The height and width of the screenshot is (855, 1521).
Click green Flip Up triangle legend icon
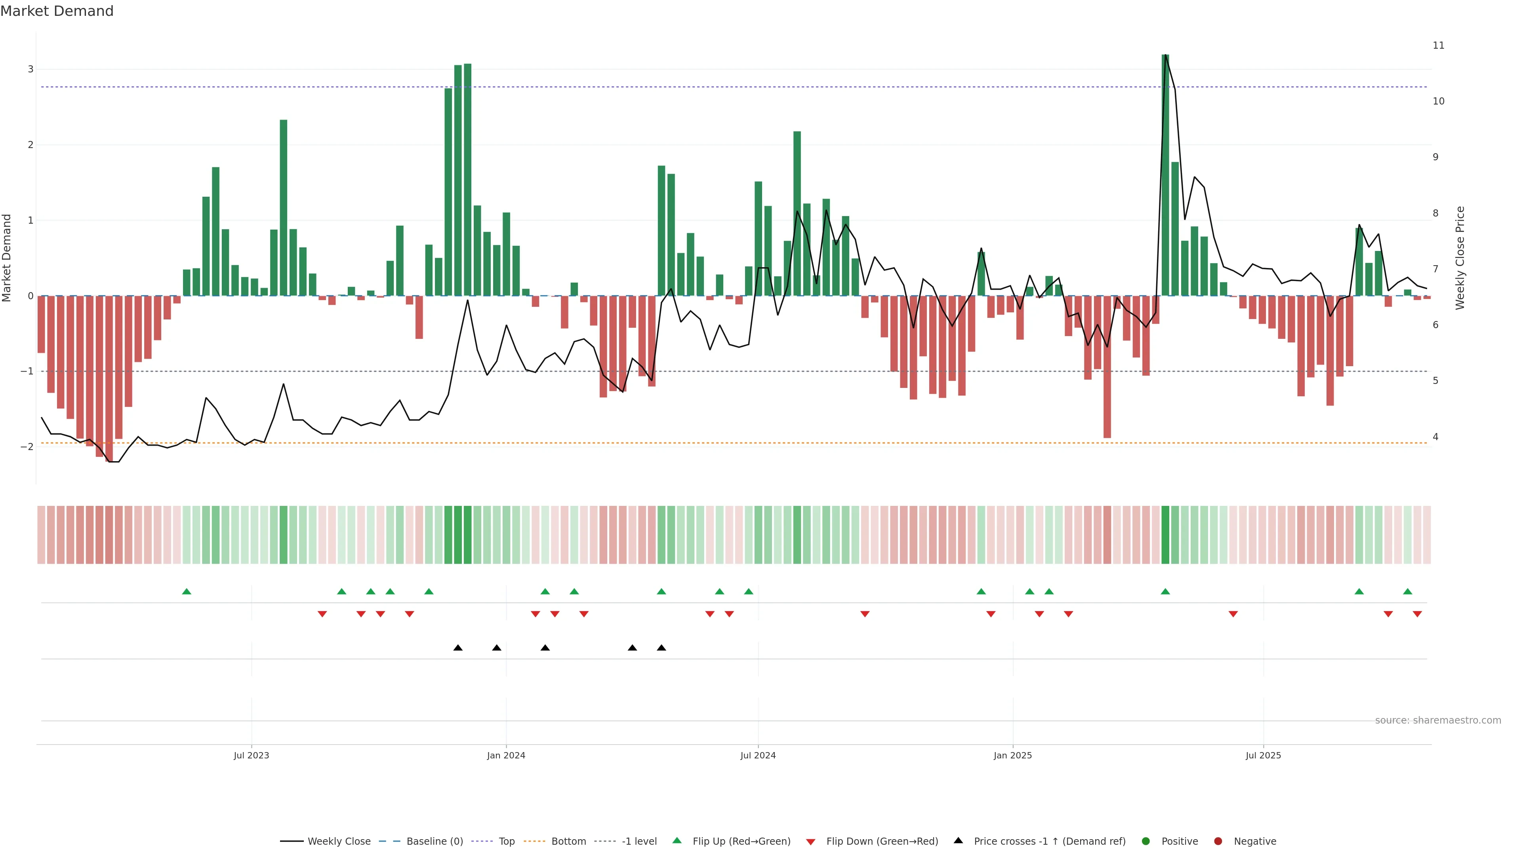[677, 840]
